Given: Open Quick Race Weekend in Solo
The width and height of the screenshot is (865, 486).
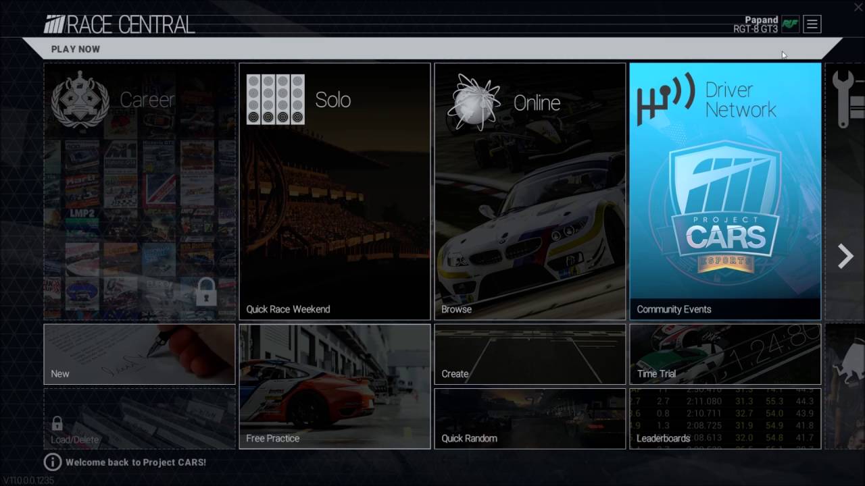Looking at the screenshot, I should point(335,191).
